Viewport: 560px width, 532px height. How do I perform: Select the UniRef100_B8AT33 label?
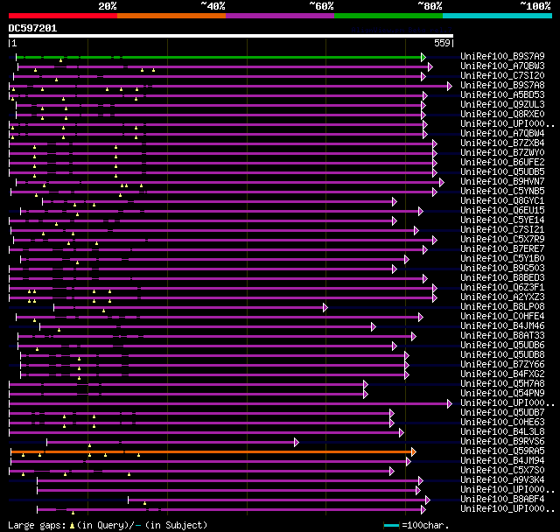coord(502,336)
